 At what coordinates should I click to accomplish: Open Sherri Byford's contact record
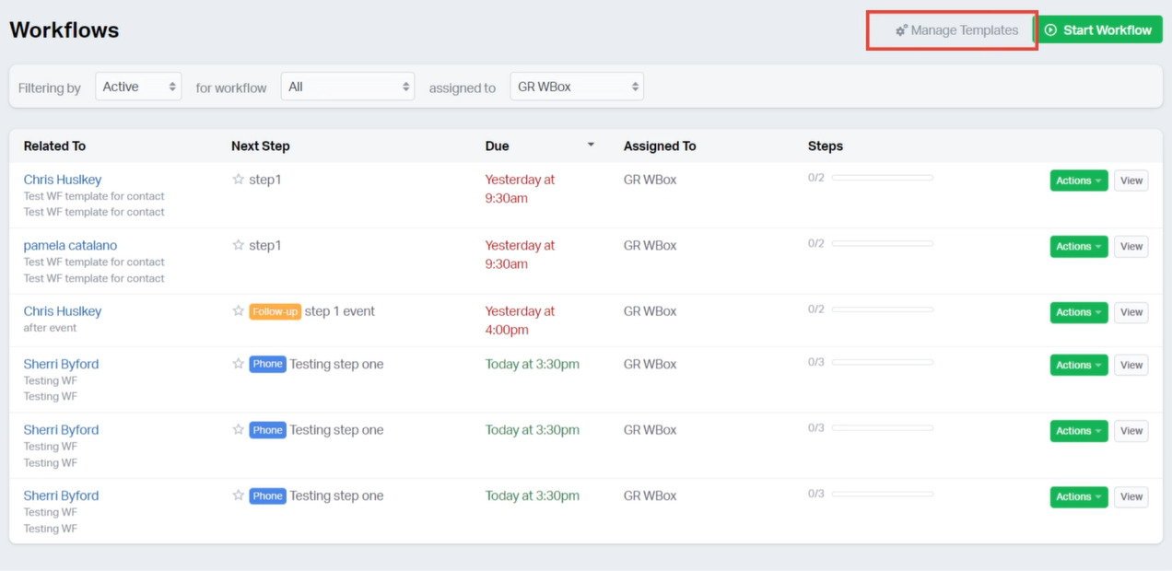pyautogui.click(x=61, y=364)
